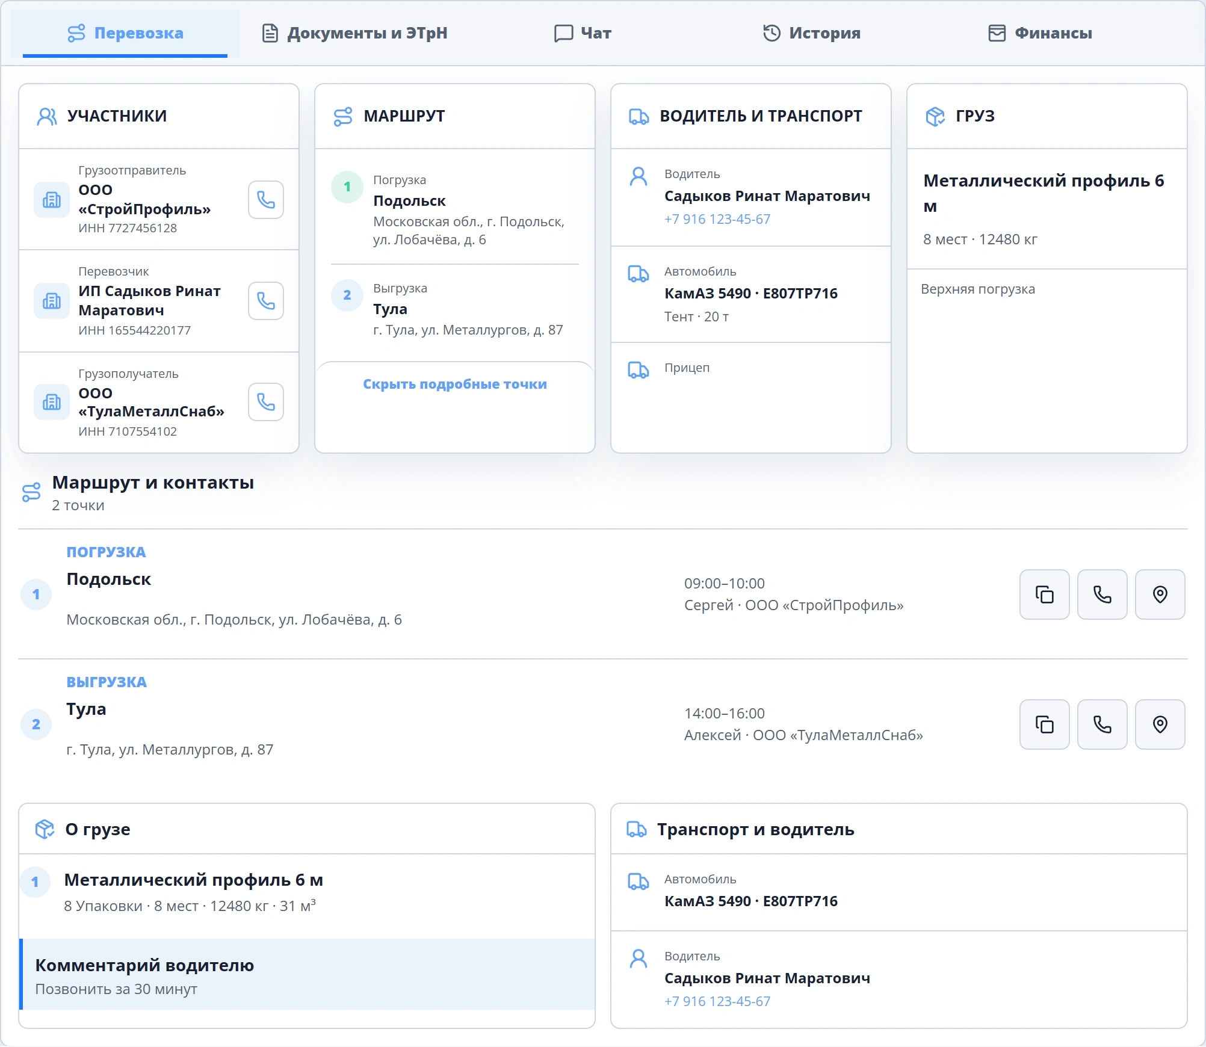Click the building icon beside ООО «ТулаМеталлСнаб»
The image size is (1206, 1047).
point(52,402)
